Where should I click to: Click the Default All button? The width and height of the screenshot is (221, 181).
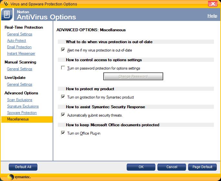(23, 167)
